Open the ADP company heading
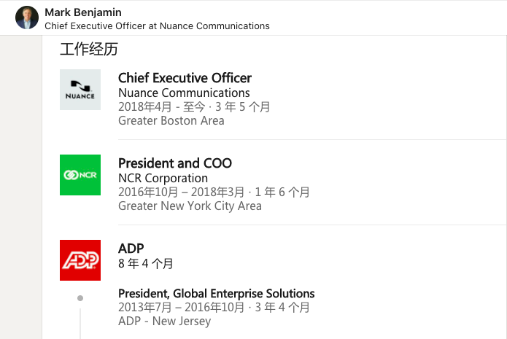This screenshot has height=339, width=507. point(131,249)
